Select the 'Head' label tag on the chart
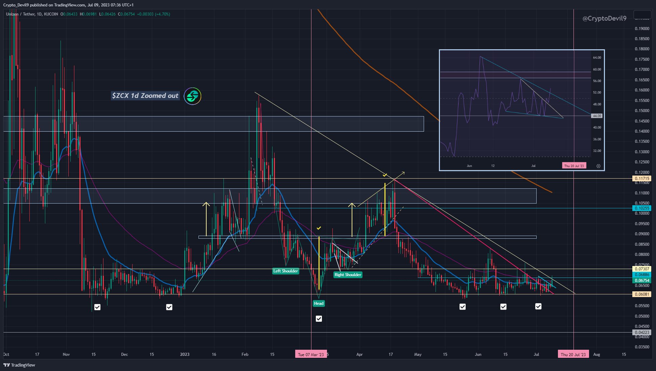This screenshot has width=656, height=371. click(x=319, y=303)
